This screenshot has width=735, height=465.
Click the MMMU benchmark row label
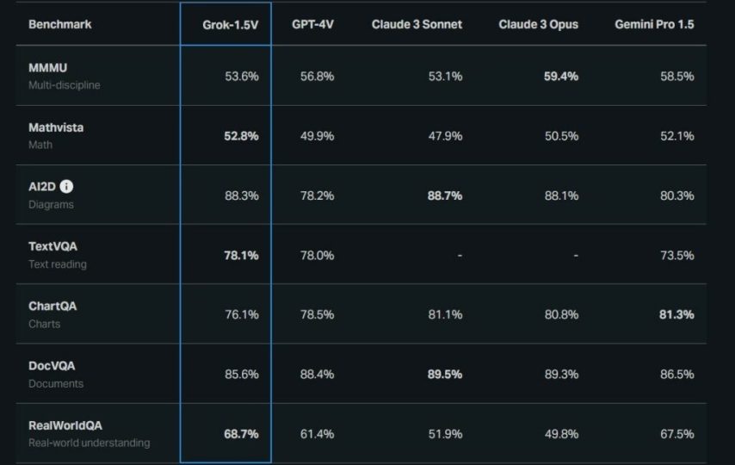point(48,68)
